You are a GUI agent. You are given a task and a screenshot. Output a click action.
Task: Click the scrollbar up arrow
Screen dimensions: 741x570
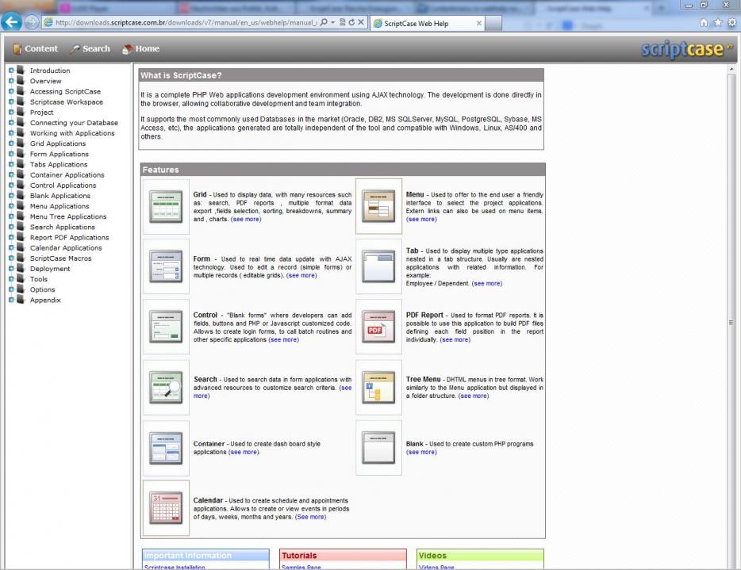(x=731, y=70)
